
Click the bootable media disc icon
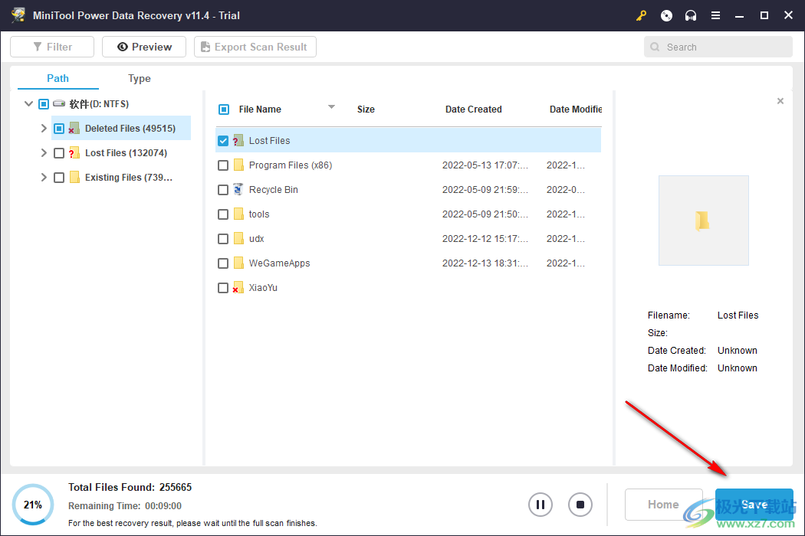click(666, 15)
